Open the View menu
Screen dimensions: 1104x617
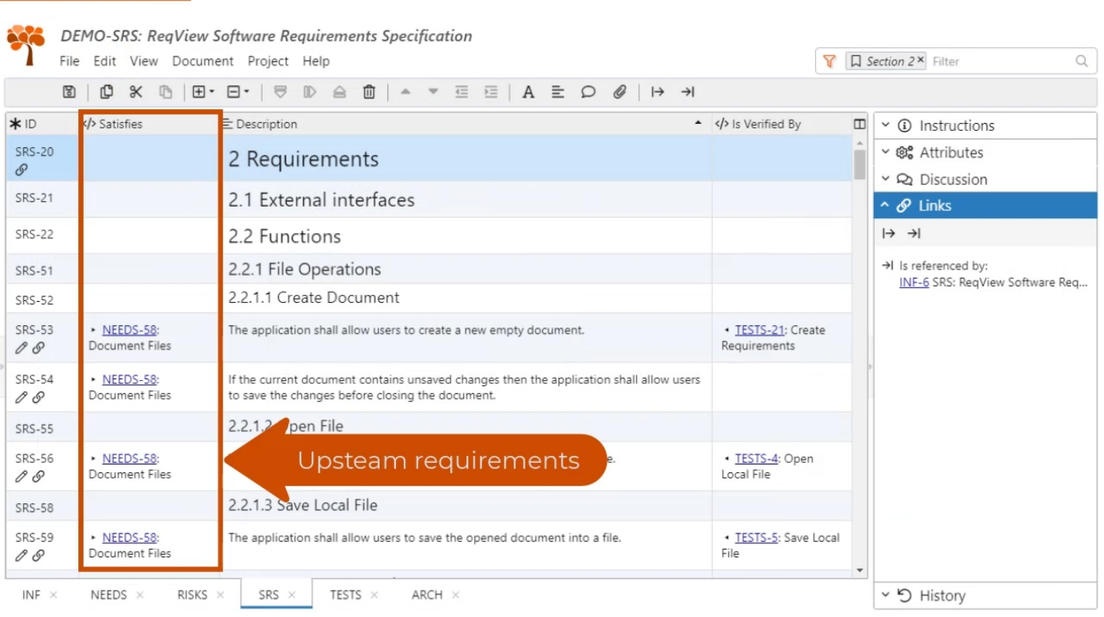pos(144,61)
